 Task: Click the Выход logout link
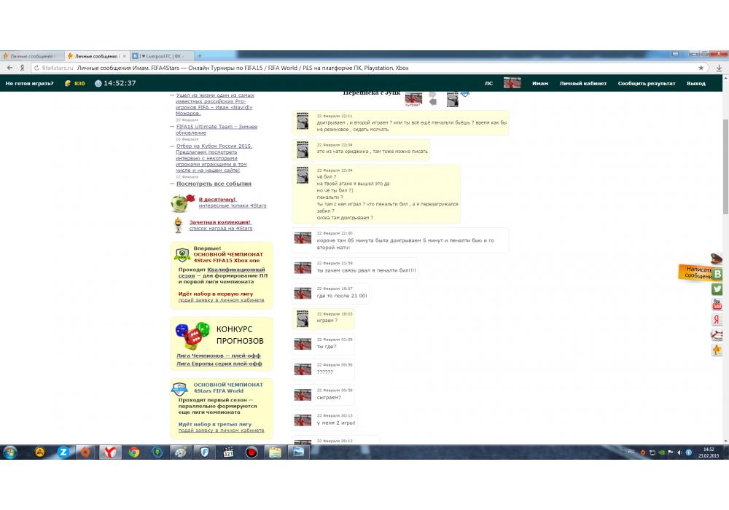[695, 83]
